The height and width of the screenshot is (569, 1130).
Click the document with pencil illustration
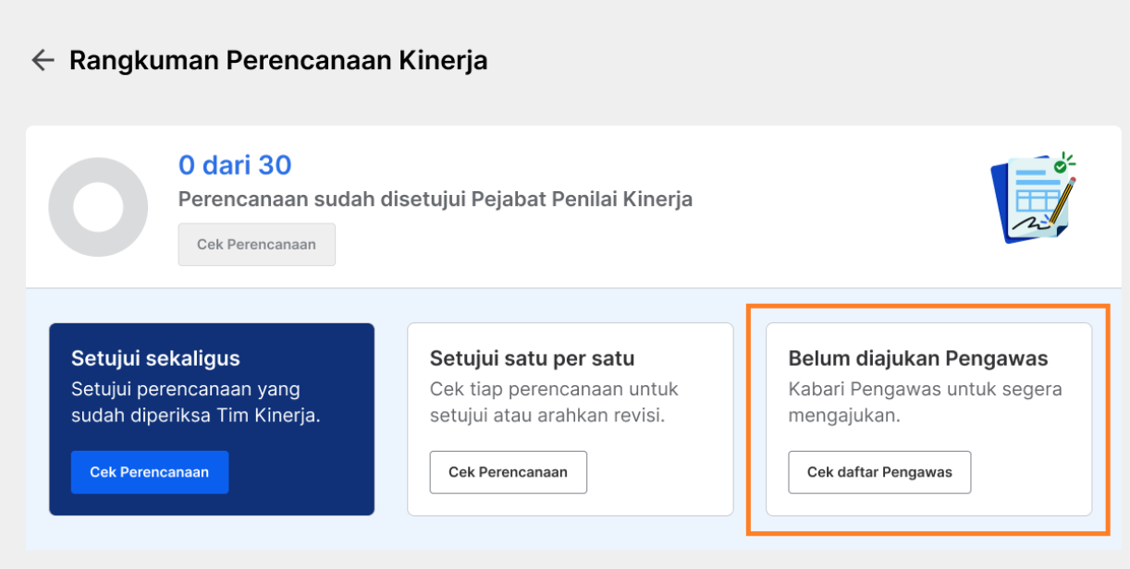[x=1033, y=199]
